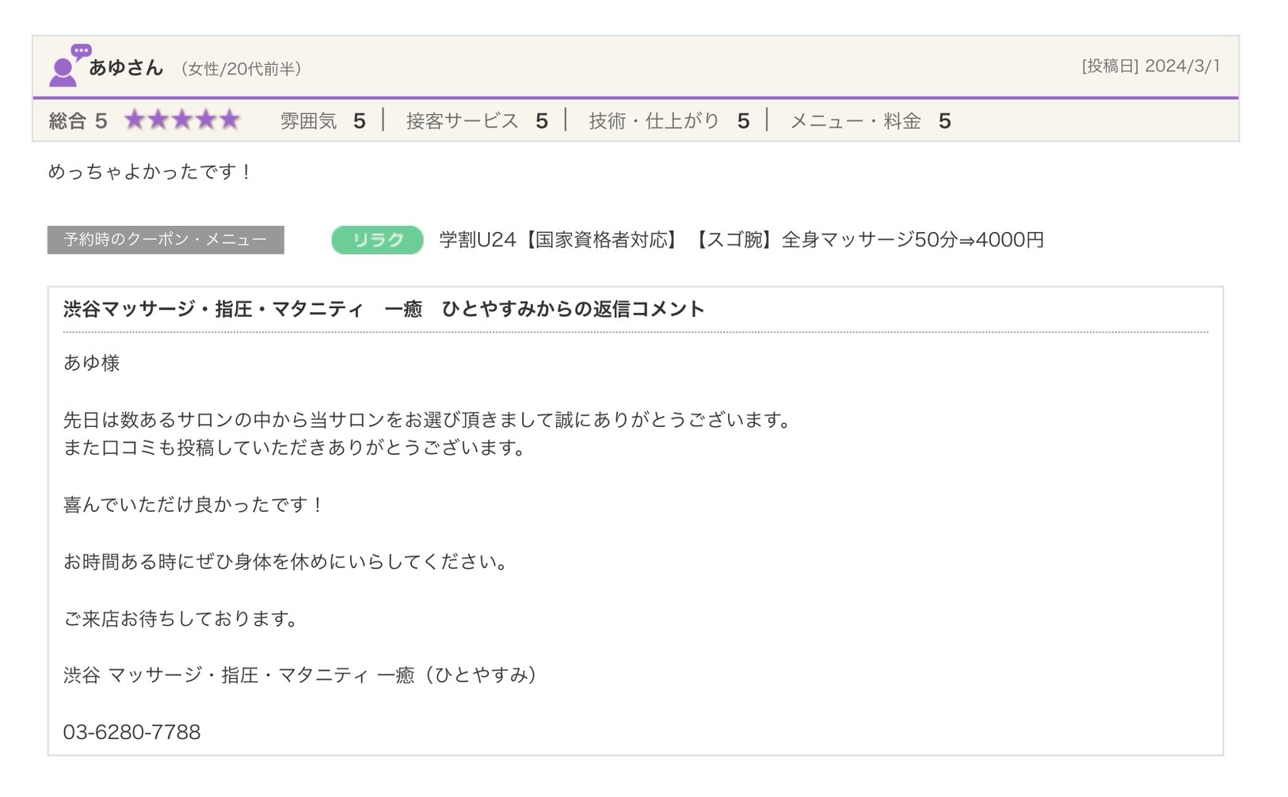Click the green リラク badge
The image size is (1288, 797).
(377, 239)
